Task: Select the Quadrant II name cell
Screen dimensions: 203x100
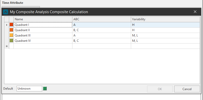Action: [x=43, y=30]
